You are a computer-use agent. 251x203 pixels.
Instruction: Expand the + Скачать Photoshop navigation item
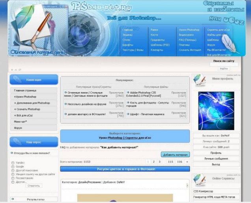coord(27,109)
